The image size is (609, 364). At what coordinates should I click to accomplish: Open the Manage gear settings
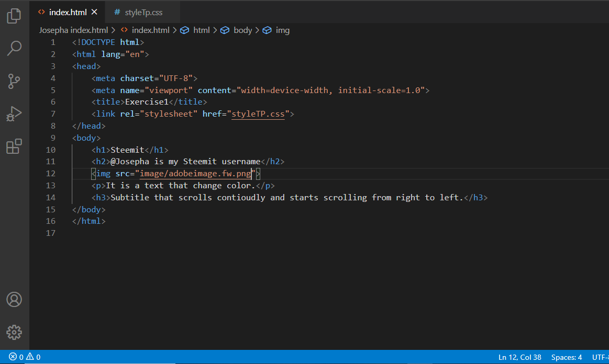14,332
